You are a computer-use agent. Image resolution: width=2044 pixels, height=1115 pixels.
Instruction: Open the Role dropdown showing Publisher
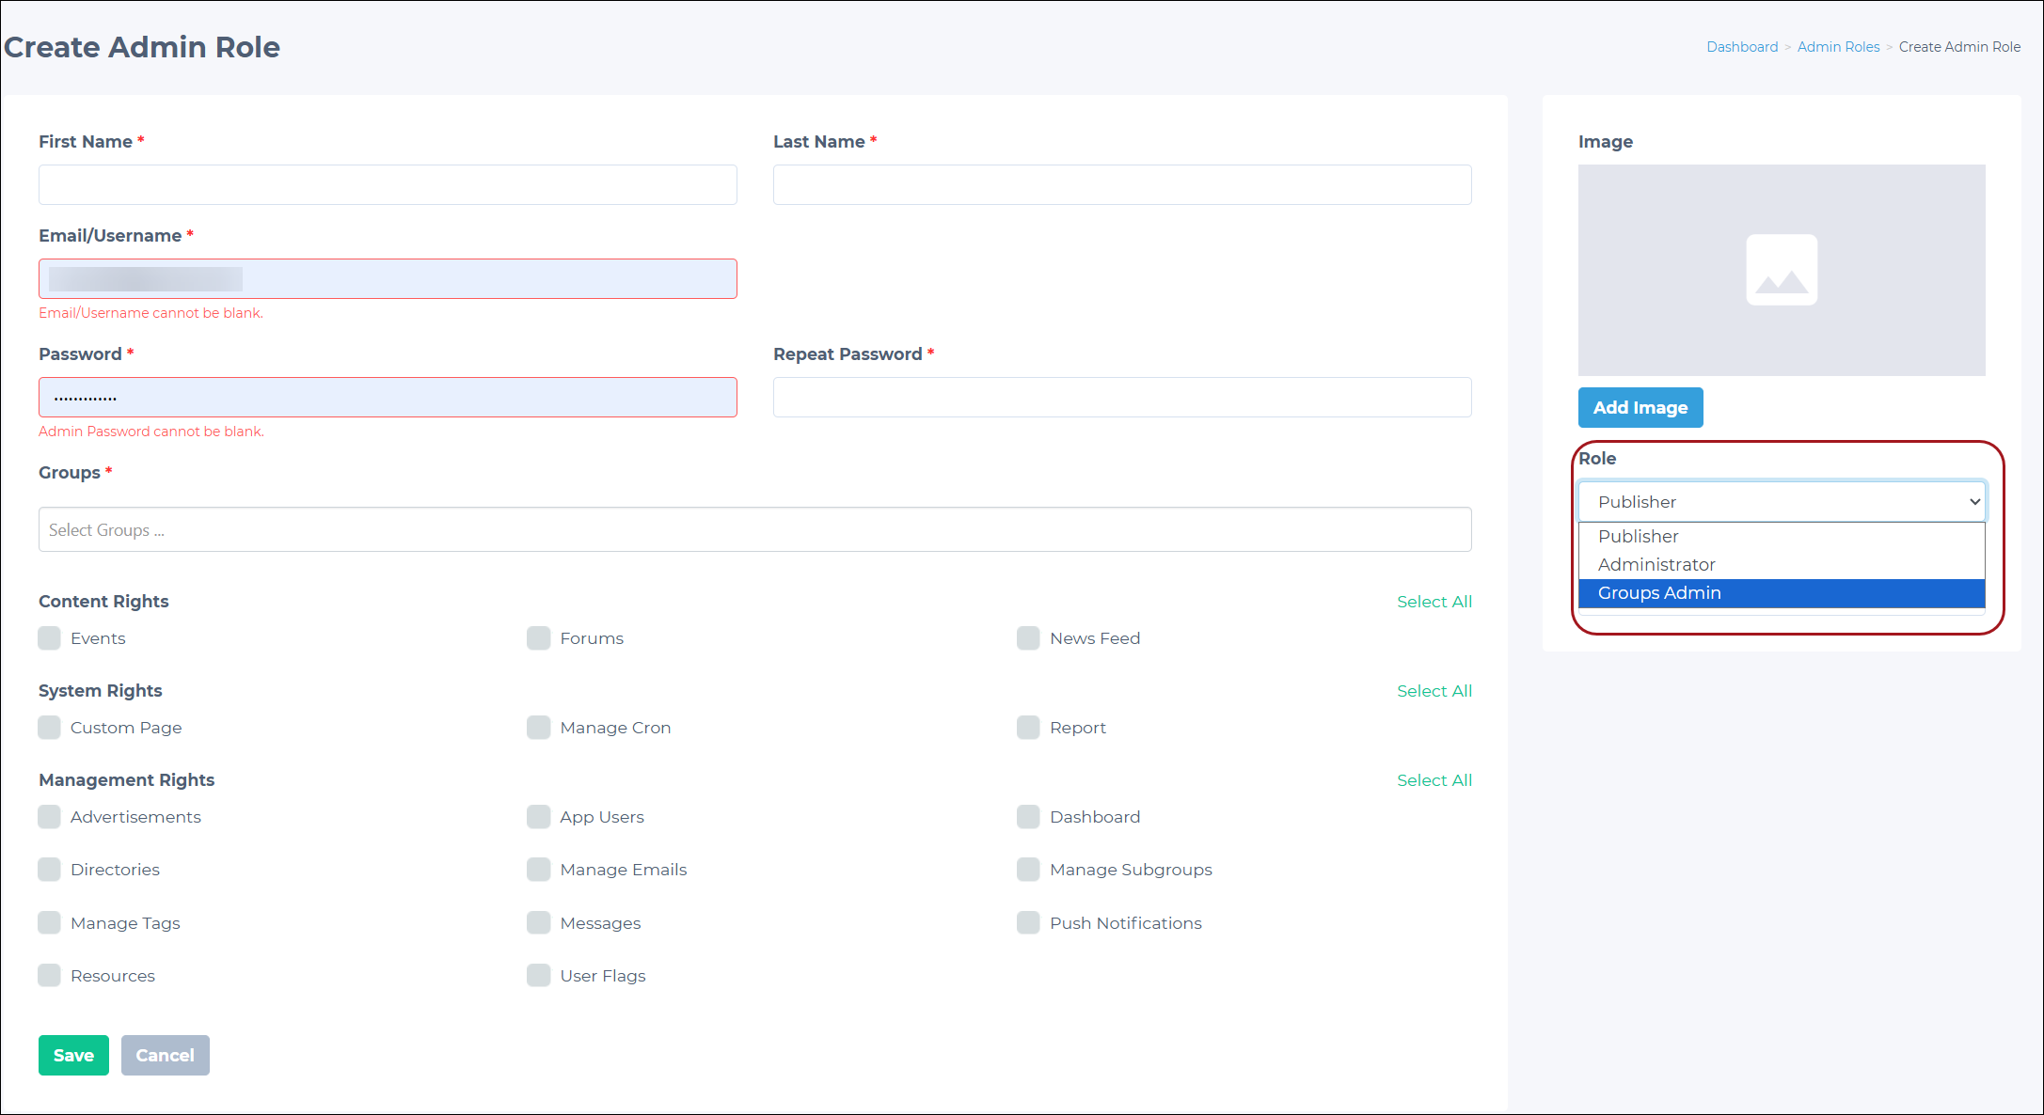[x=1782, y=502]
